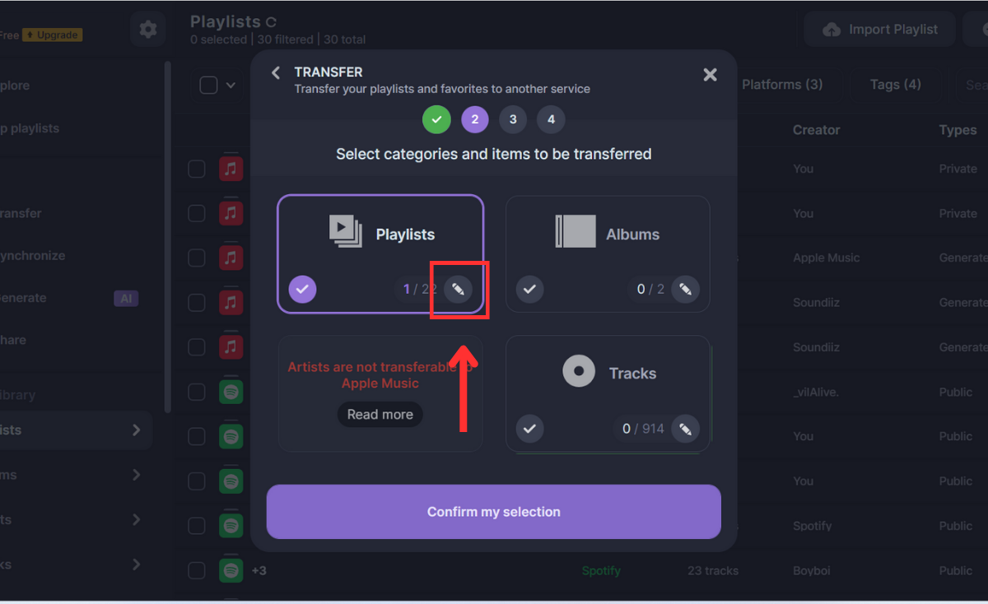This screenshot has width=988, height=604.
Task: Click back arrow in Transfer dialog
Action: [276, 73]
